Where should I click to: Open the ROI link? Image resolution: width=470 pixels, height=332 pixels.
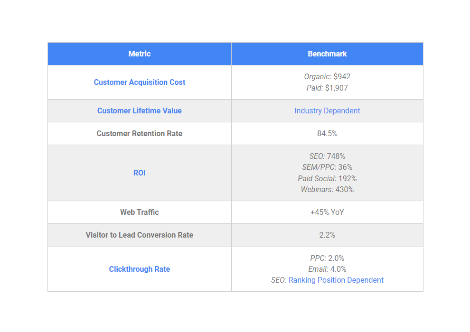(x=140, y=173)
